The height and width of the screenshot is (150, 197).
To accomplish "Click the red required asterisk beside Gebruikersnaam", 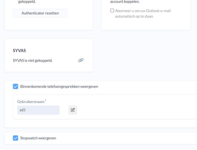I will click(x=45, y=100).
